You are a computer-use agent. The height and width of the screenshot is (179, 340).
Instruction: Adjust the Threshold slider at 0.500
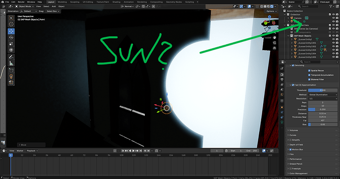(x=323, y=90)
